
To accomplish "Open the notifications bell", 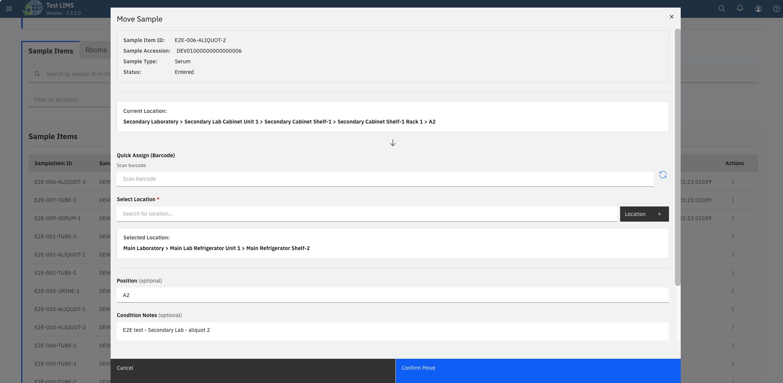I will [x=740, y=8].
